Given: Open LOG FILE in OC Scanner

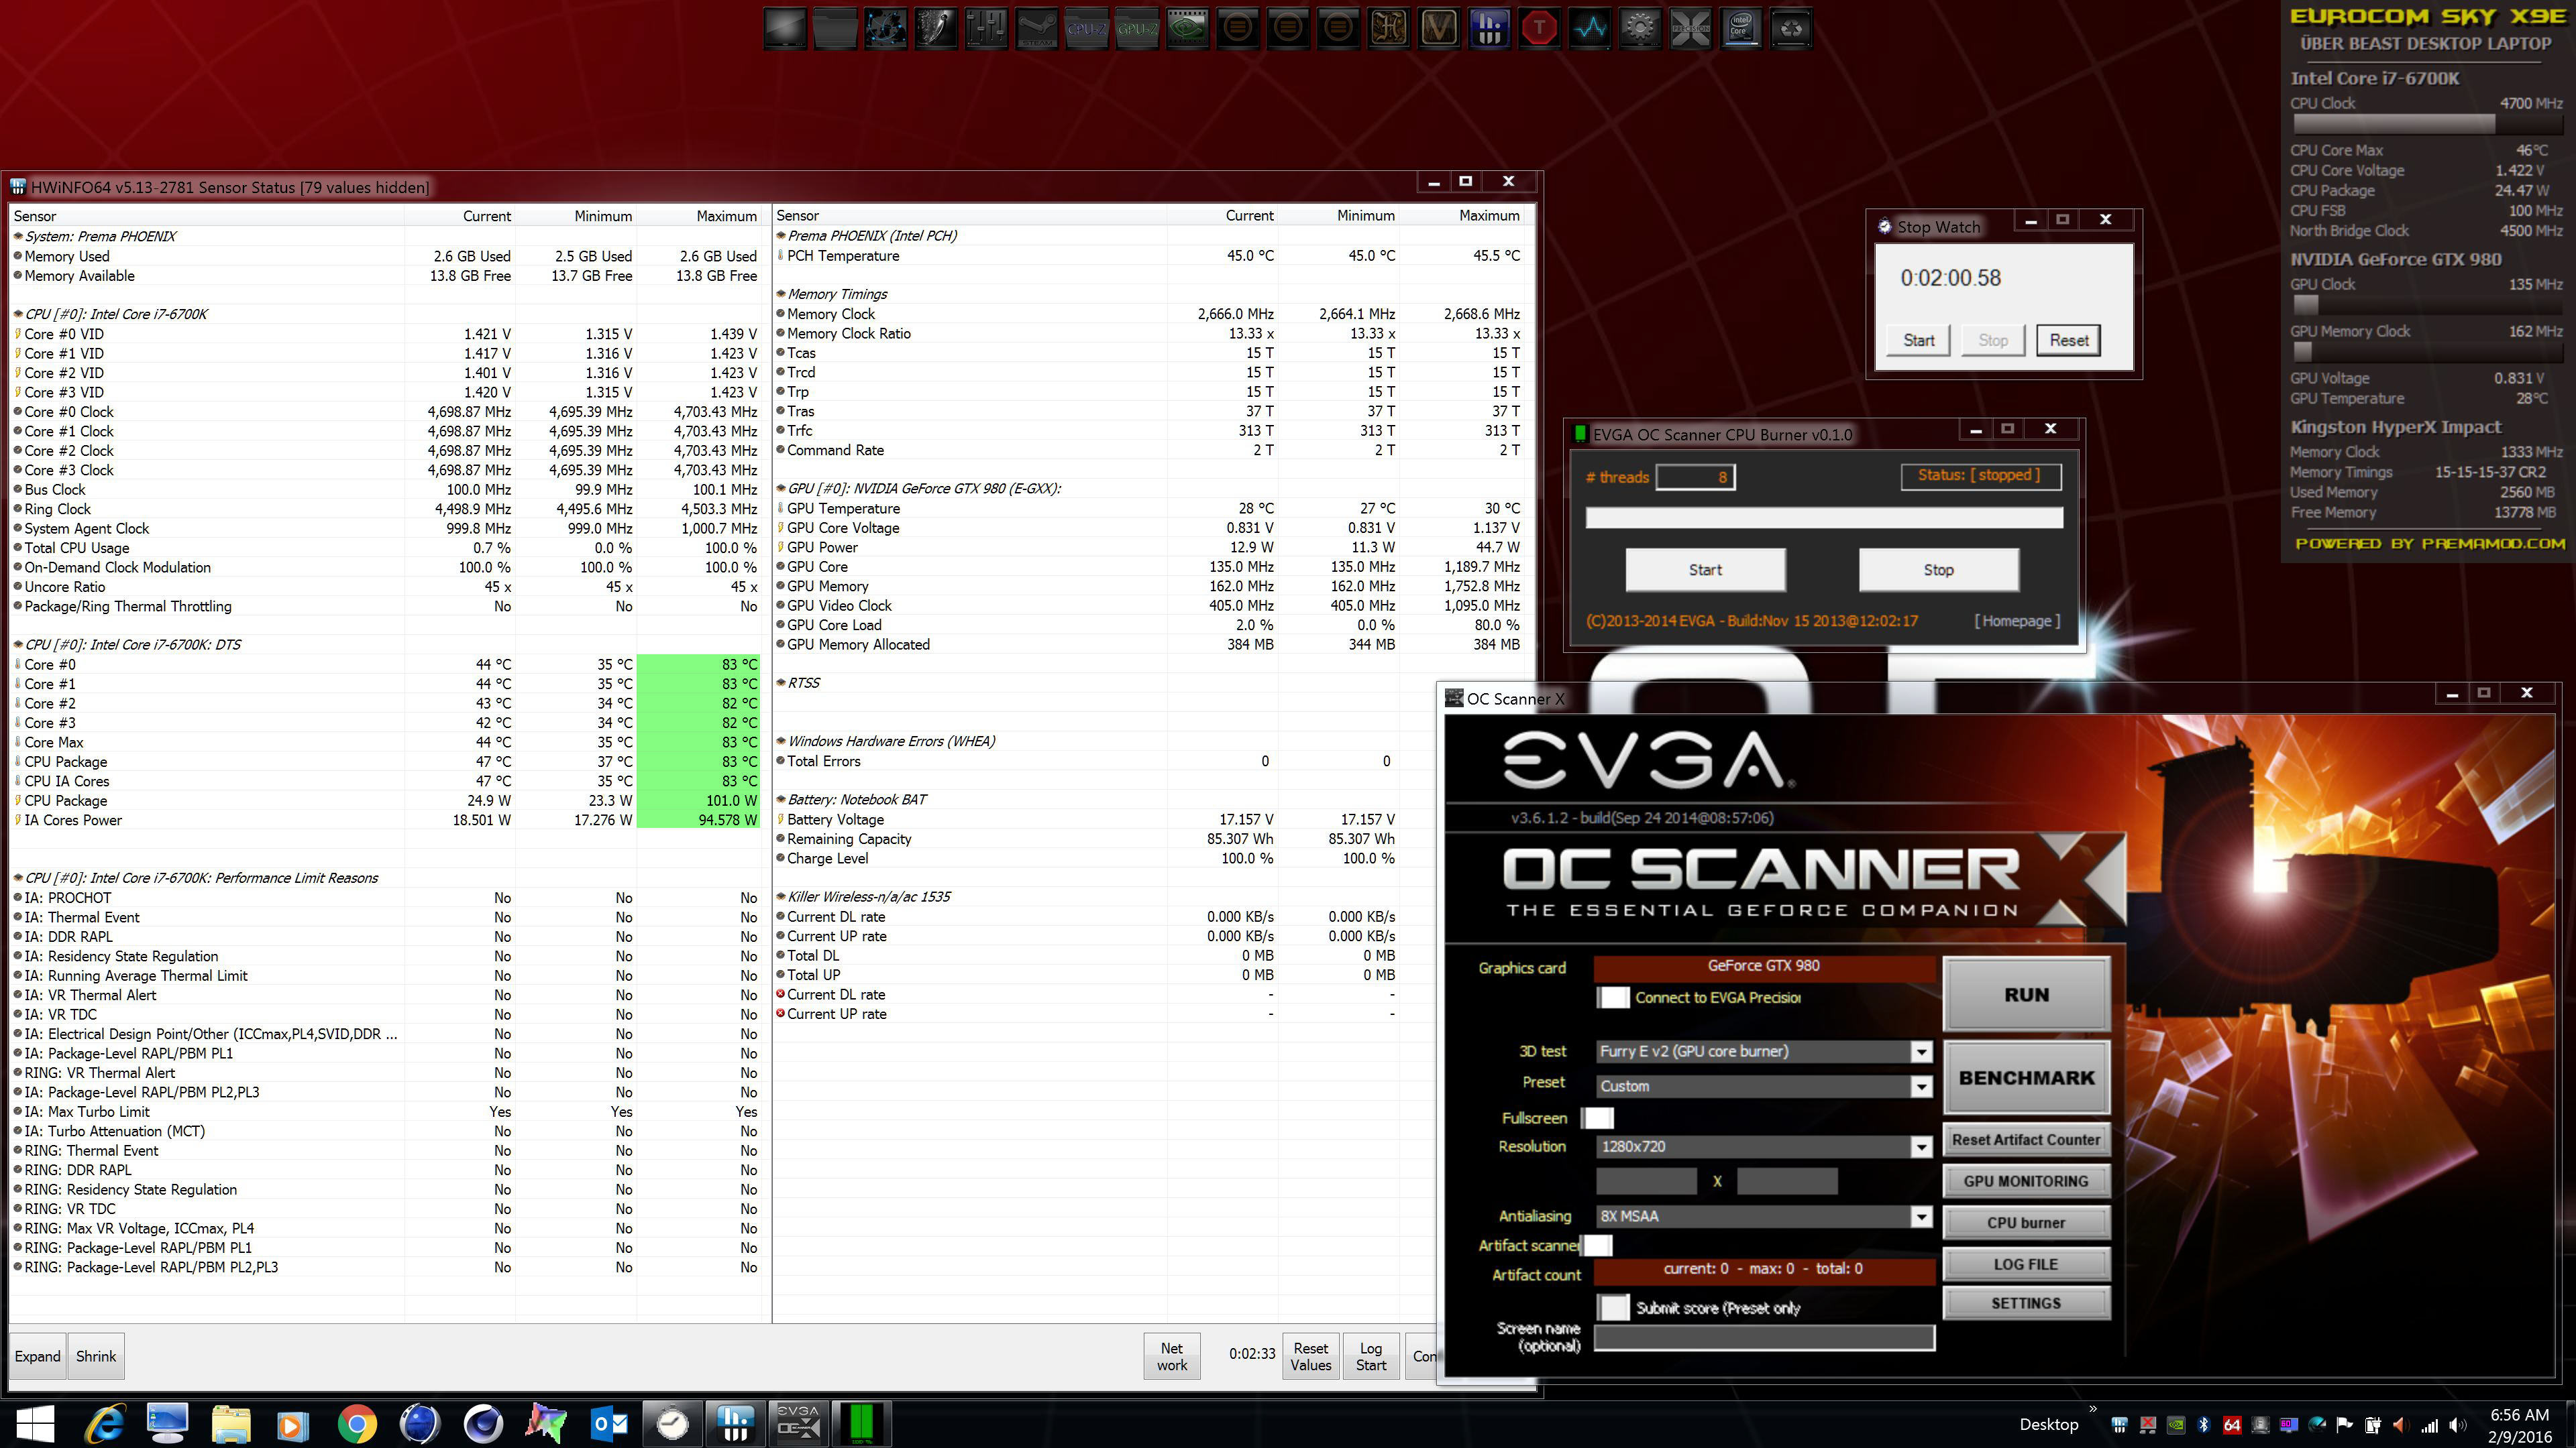Looking at the screenshot, I should click(2026, 1264).
